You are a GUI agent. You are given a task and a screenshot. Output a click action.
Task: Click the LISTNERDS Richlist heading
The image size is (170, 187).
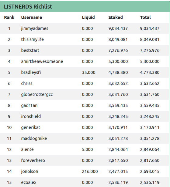(x=28, y=6)
